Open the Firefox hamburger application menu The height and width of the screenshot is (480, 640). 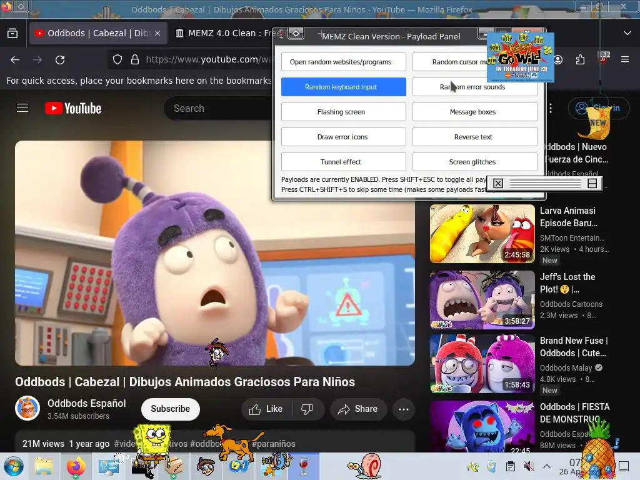[625, 59]
